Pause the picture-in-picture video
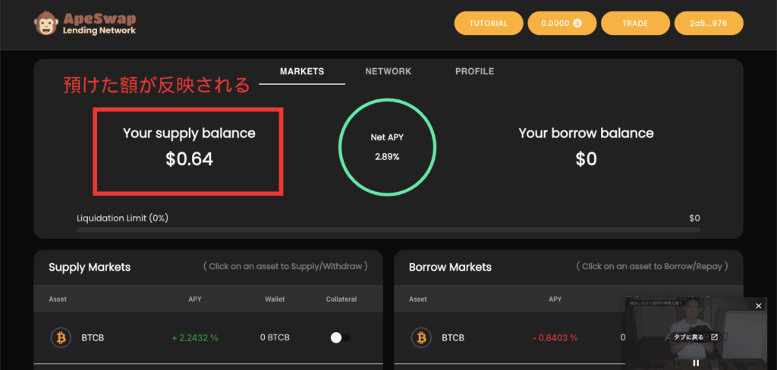The width and height of the screenshot is (777, 370). (696, 363)
